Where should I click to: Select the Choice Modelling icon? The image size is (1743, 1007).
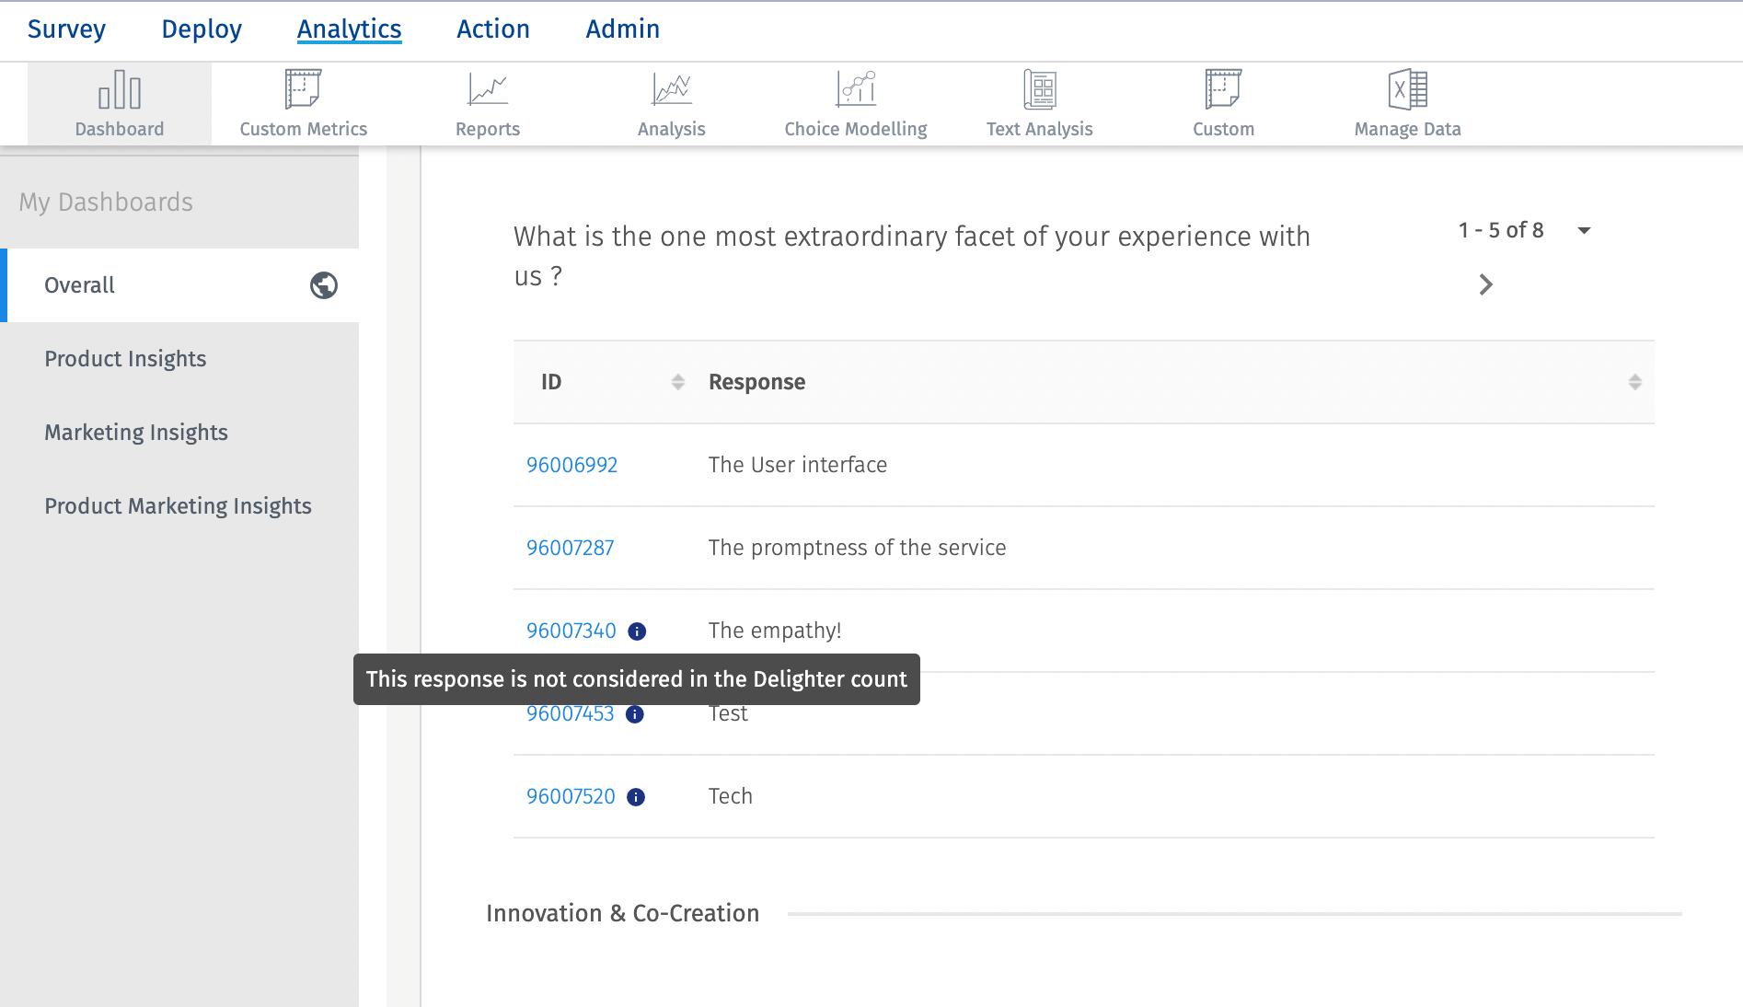[854, 101]
